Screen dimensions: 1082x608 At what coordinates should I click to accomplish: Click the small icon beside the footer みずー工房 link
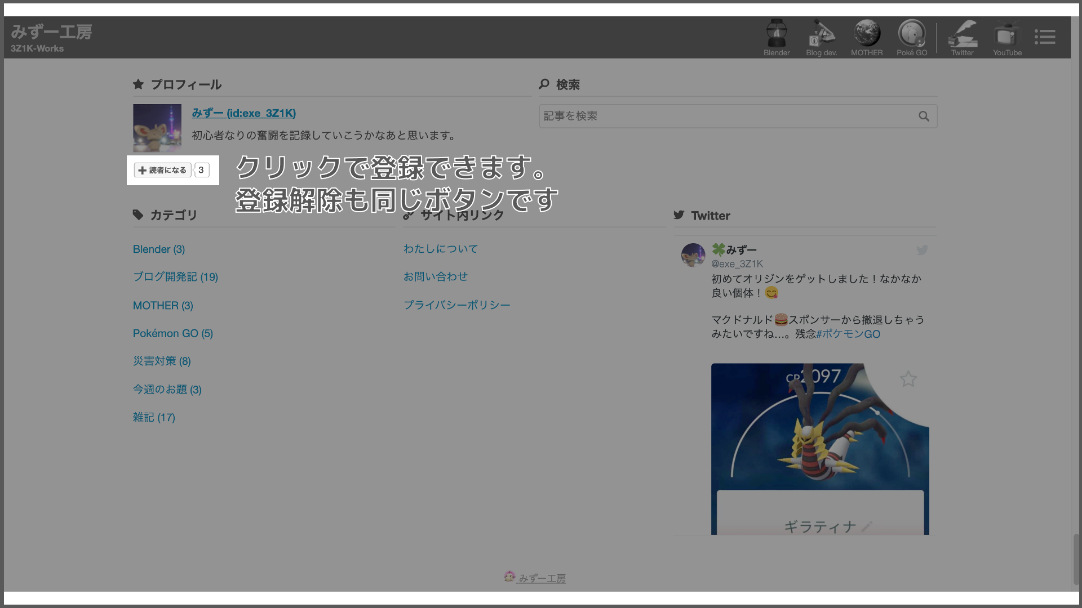(509, 576)
